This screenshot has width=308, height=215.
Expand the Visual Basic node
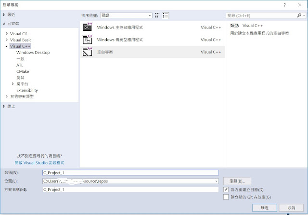pos(7,40)
